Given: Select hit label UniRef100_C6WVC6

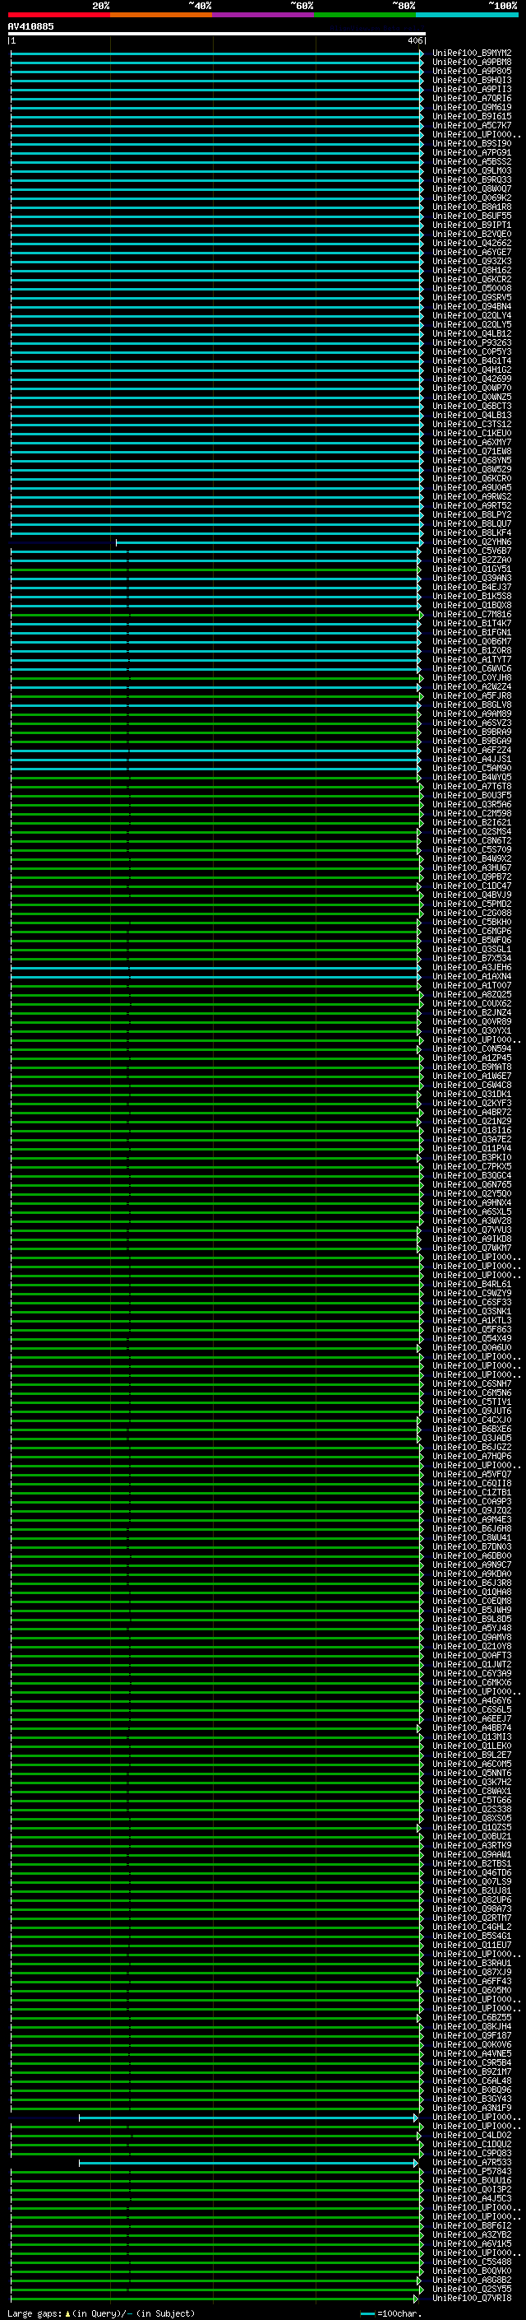Looking at the screenshot, I should (472, 668).
